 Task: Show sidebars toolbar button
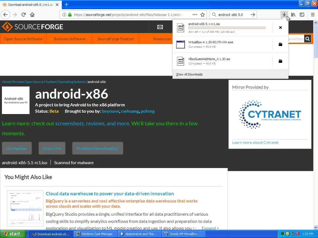pos(302,15)
